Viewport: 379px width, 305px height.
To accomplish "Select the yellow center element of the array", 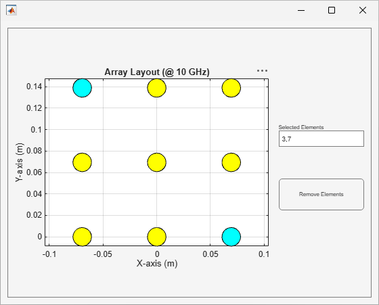I will click(x=157, y=162).
